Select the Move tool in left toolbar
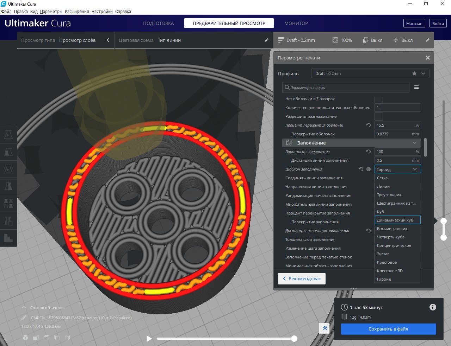 coord(8,135)
